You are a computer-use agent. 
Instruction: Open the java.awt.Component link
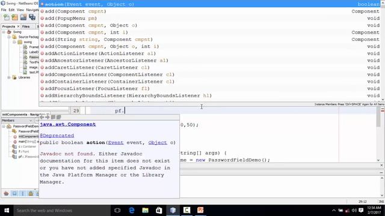(x=68, y=124)
